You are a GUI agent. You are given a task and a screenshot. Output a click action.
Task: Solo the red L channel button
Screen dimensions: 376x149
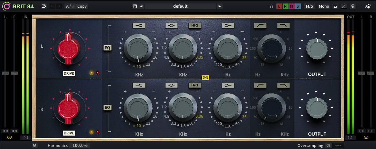click(279, 7)
